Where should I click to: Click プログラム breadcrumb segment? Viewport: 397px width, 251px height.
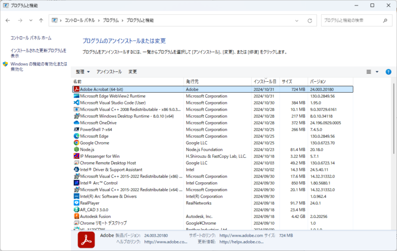[x=111, y=20]
